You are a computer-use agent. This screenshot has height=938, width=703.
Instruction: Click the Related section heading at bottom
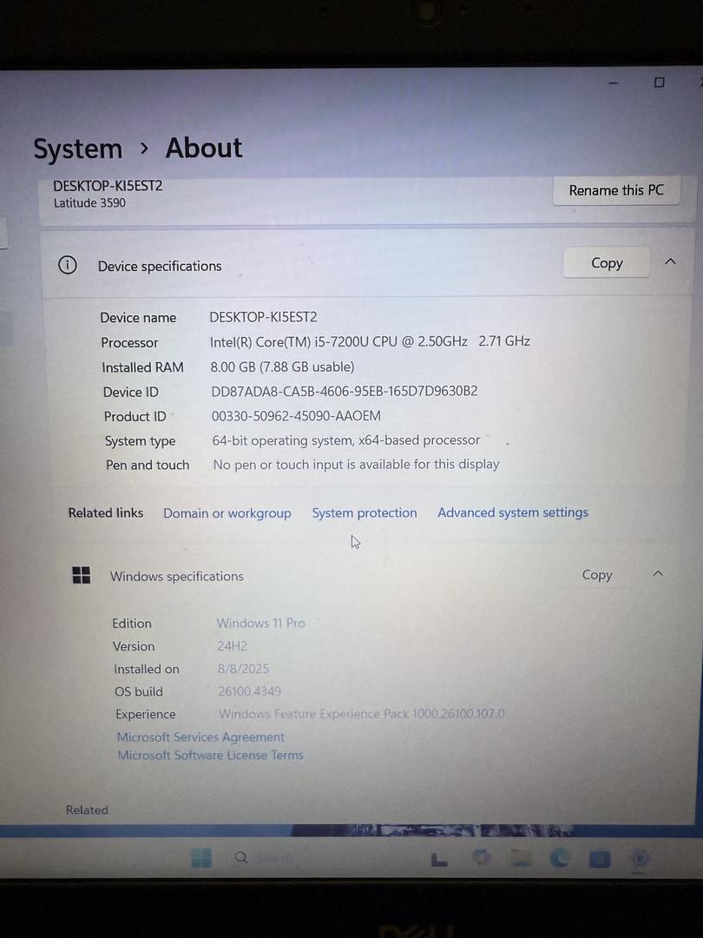coord(87,809)
